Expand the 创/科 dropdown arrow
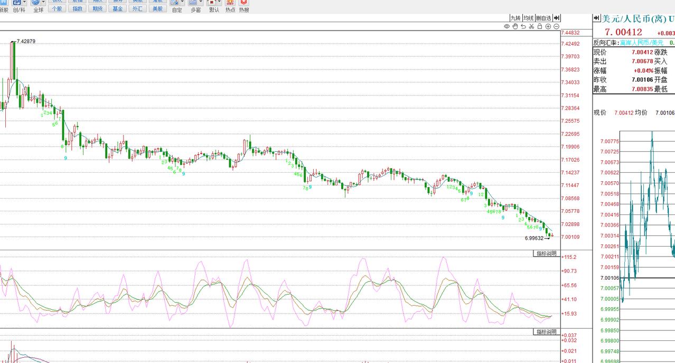Image resolution: width=675 pixels, height=363 pixels. click(24, 3)
